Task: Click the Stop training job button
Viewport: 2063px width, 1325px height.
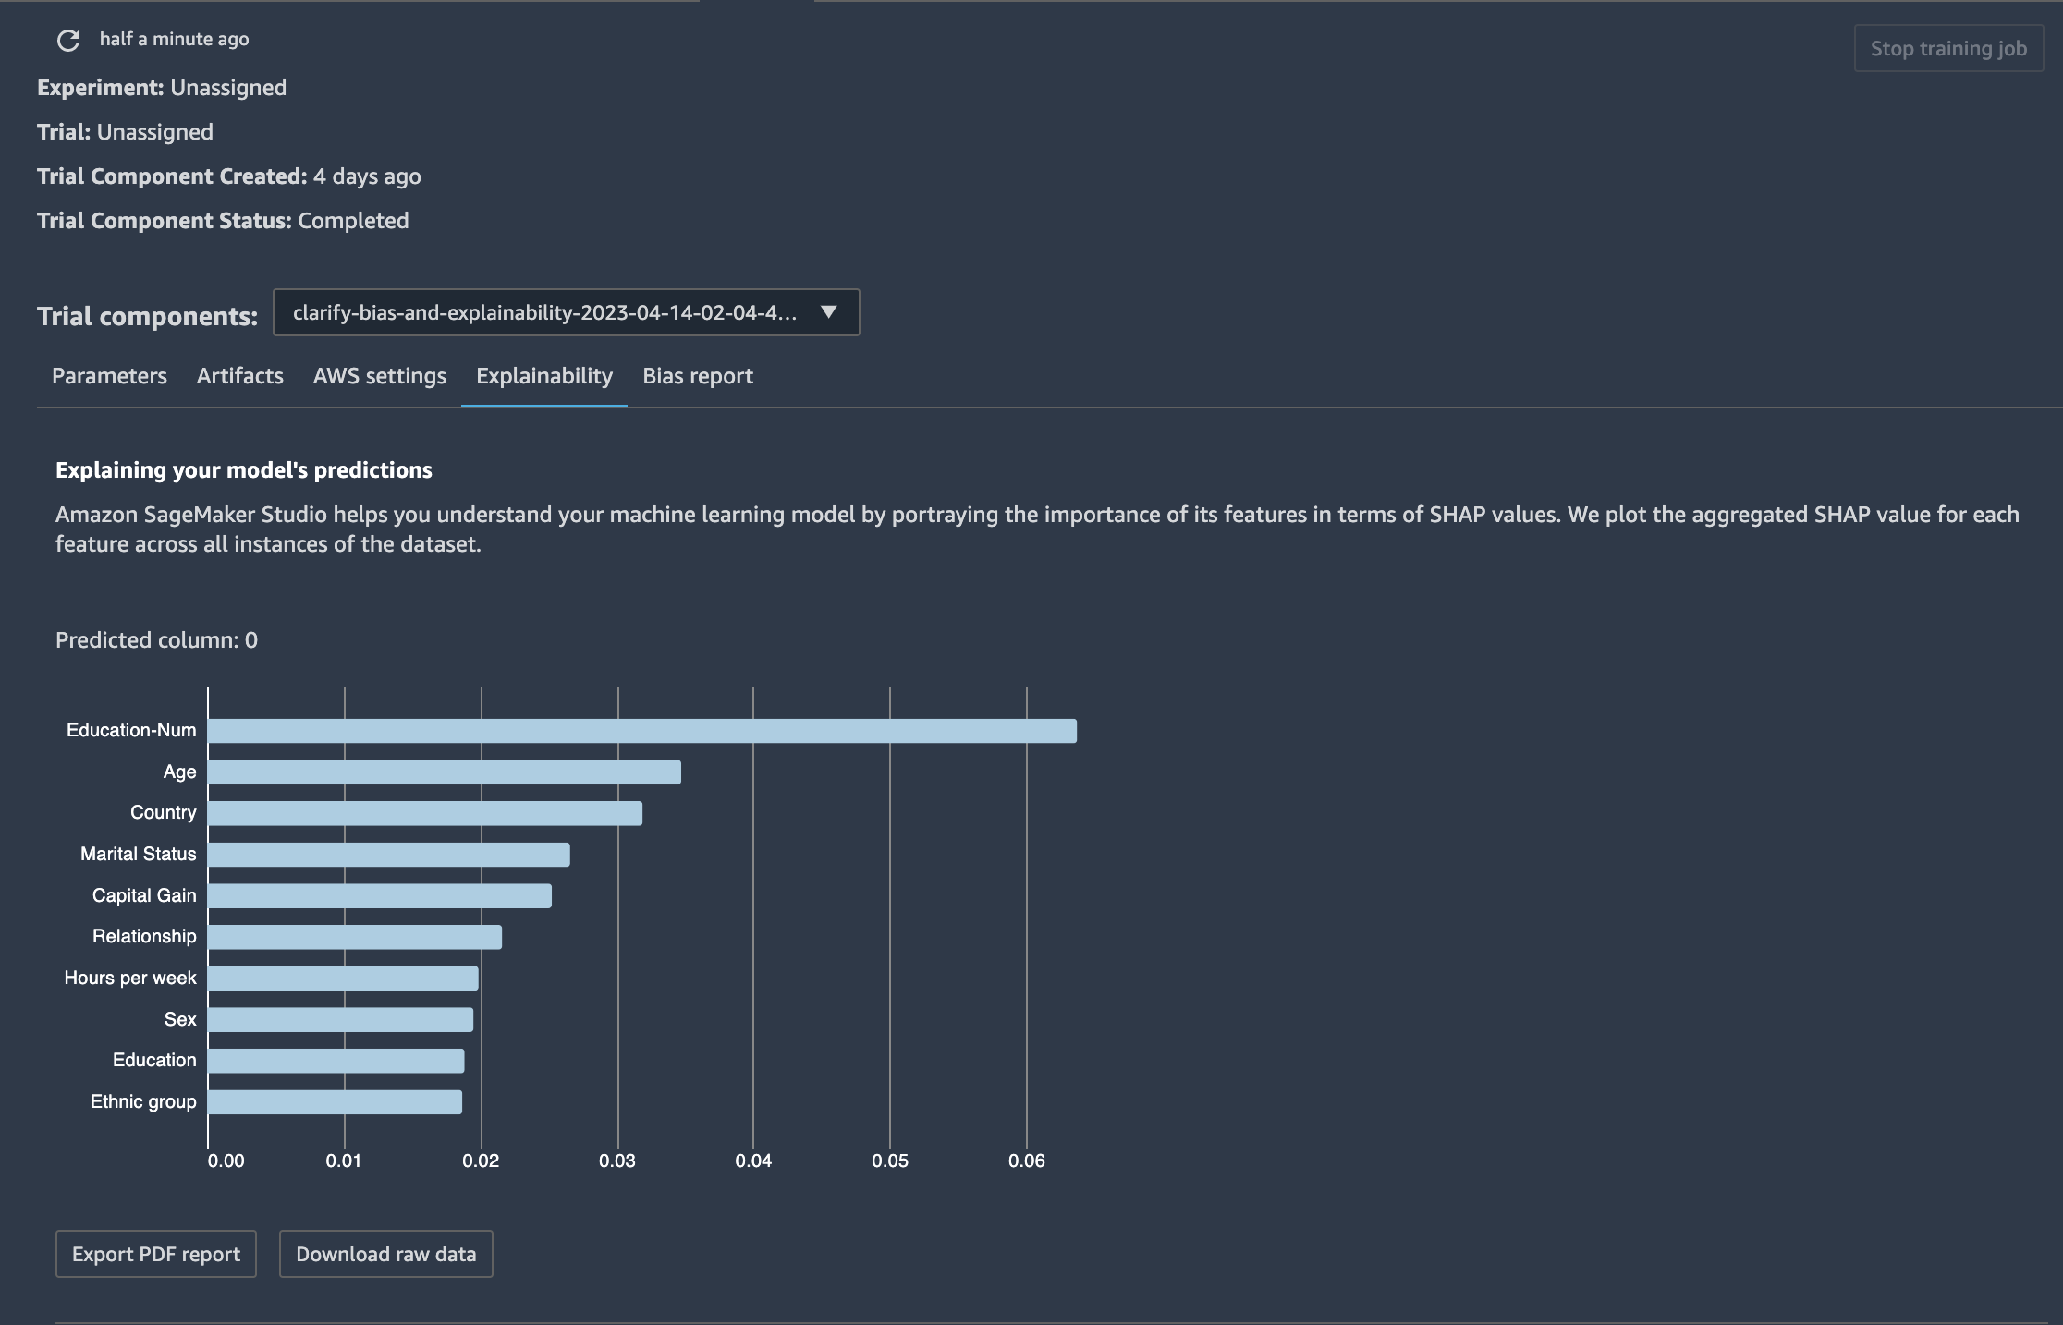Action: click(1948, 48)
